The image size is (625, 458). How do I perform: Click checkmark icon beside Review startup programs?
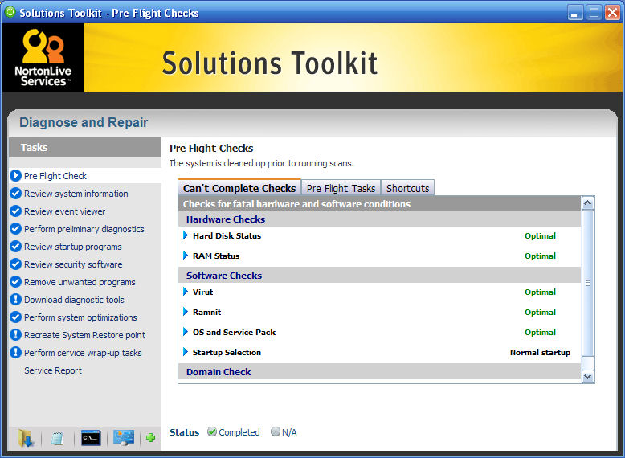click(x=15, y=247)
